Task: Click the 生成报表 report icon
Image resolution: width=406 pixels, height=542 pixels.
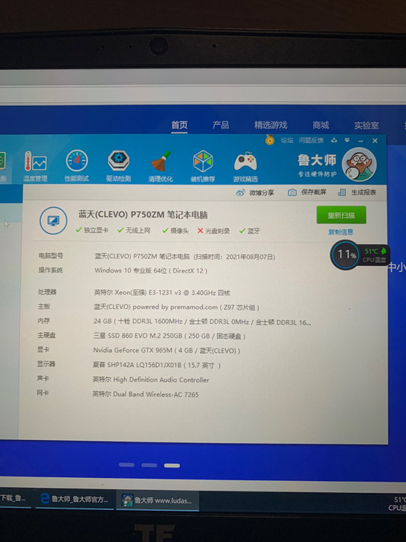Action: (x=342, y=192)
